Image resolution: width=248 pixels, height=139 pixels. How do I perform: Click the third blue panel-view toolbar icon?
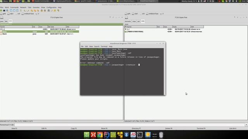(17, 10)
